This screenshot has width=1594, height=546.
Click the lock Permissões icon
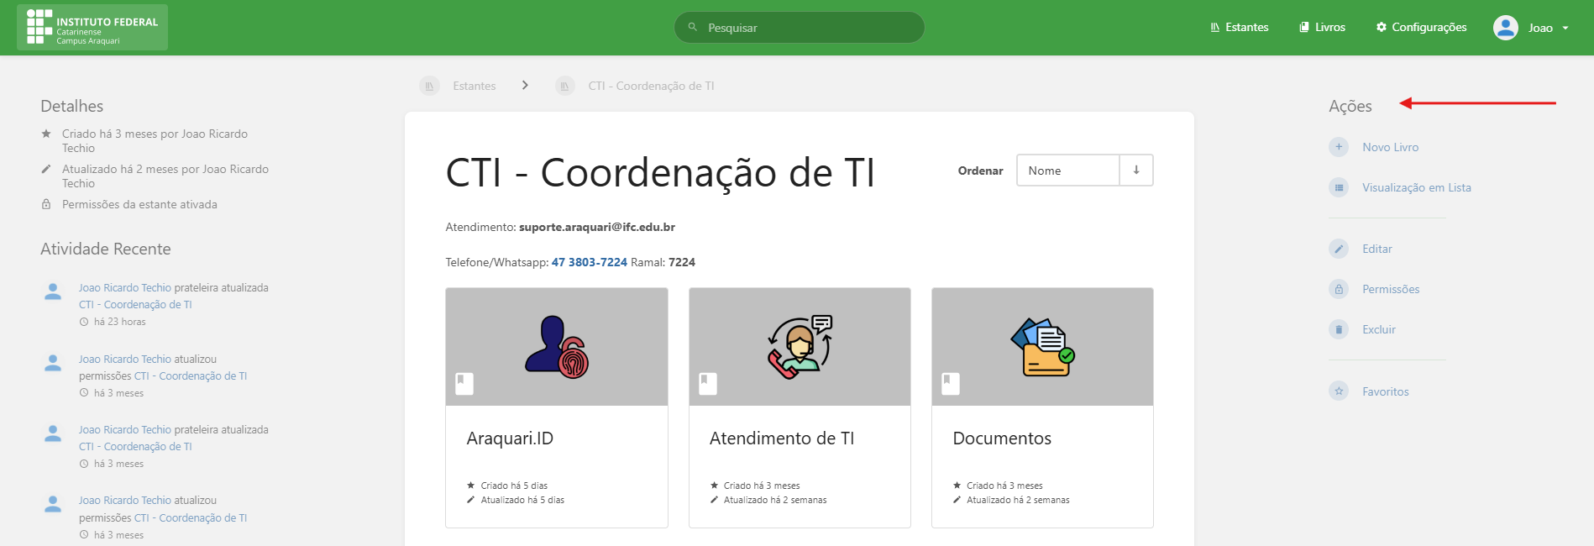(1339, 289)
